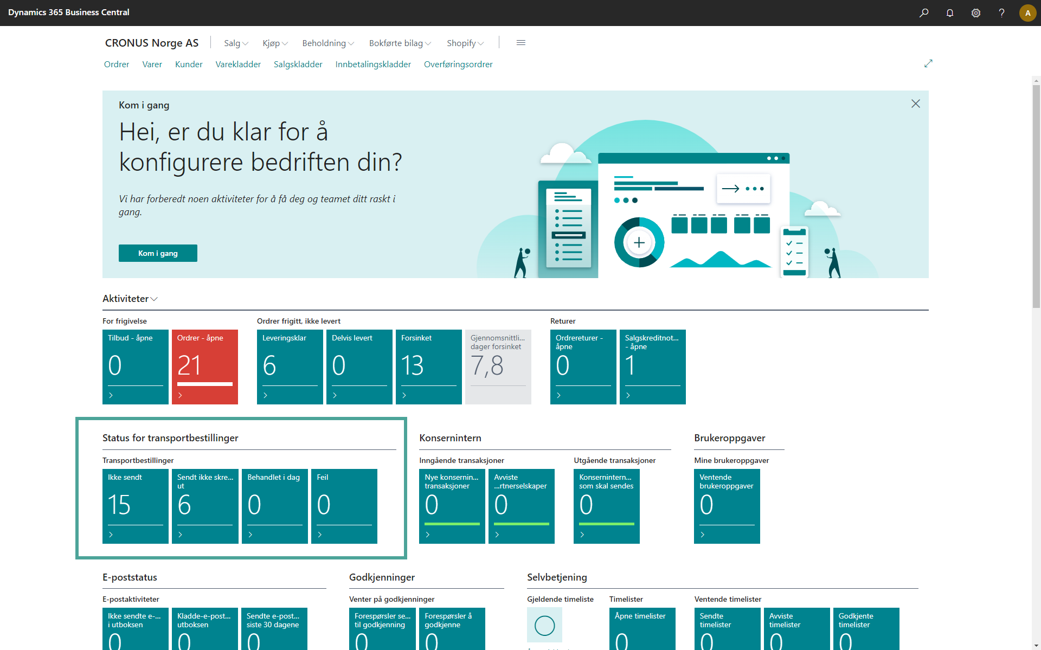This screenshot has height=650, width=1041.
Task: Open the Ikke sendt transport tile
Action: tap(135, 506)
